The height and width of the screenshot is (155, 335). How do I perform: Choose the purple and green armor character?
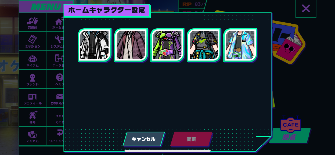[x=167, y=45]
